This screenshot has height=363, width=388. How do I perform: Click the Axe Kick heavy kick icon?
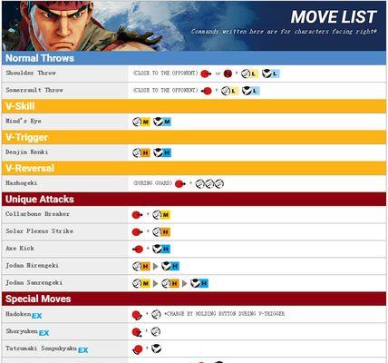point(161,249)
